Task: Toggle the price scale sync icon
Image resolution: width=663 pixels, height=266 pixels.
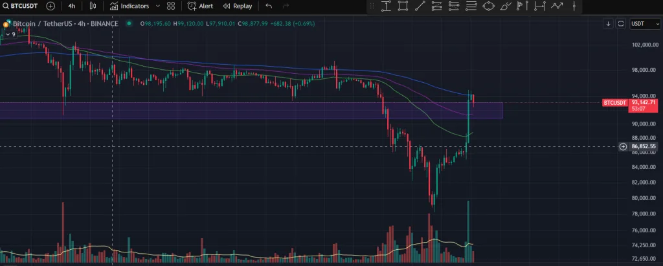Action: click(620, 24)
